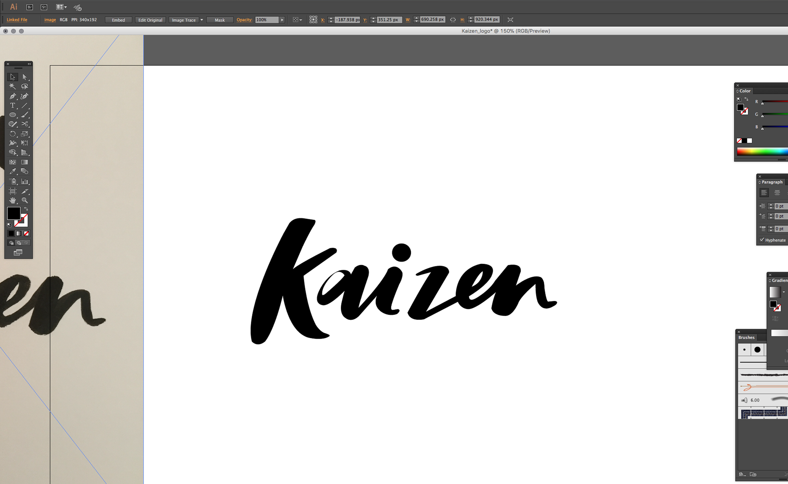The height and width of the screenshot is (484, 788).
Task: Enable Draw Behind mode
Action: click(x=19, y=243)
